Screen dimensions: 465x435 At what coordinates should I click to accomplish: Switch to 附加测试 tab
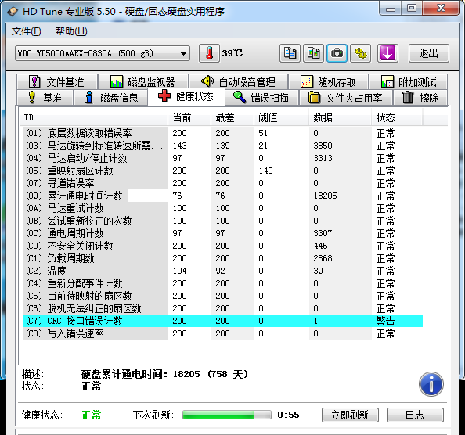click(409, 82)
